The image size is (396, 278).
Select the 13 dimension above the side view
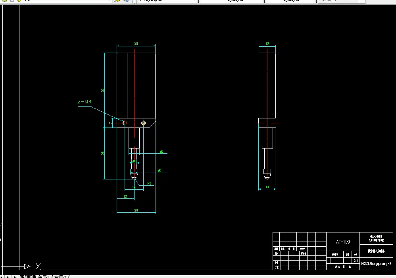point(267,44)
